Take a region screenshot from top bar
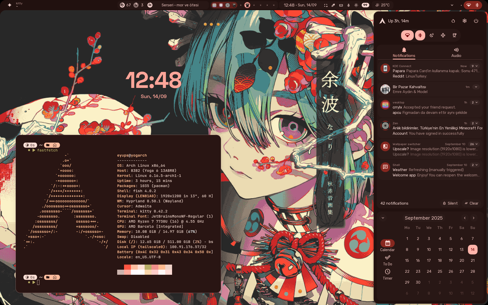The width and height of the screenshot is (488, 305). [326, 5]
